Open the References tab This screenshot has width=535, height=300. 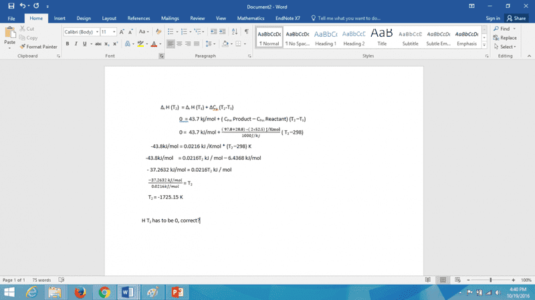pos(138,18)
